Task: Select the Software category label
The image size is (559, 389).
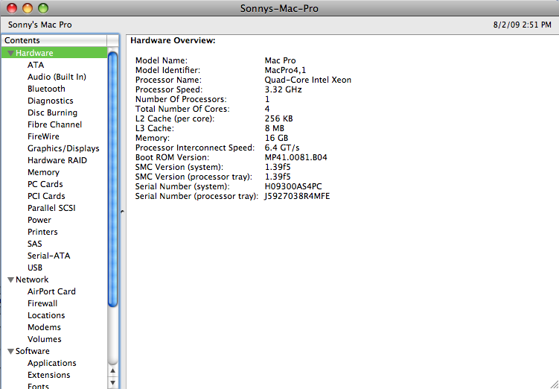Action: click(33, 351)
